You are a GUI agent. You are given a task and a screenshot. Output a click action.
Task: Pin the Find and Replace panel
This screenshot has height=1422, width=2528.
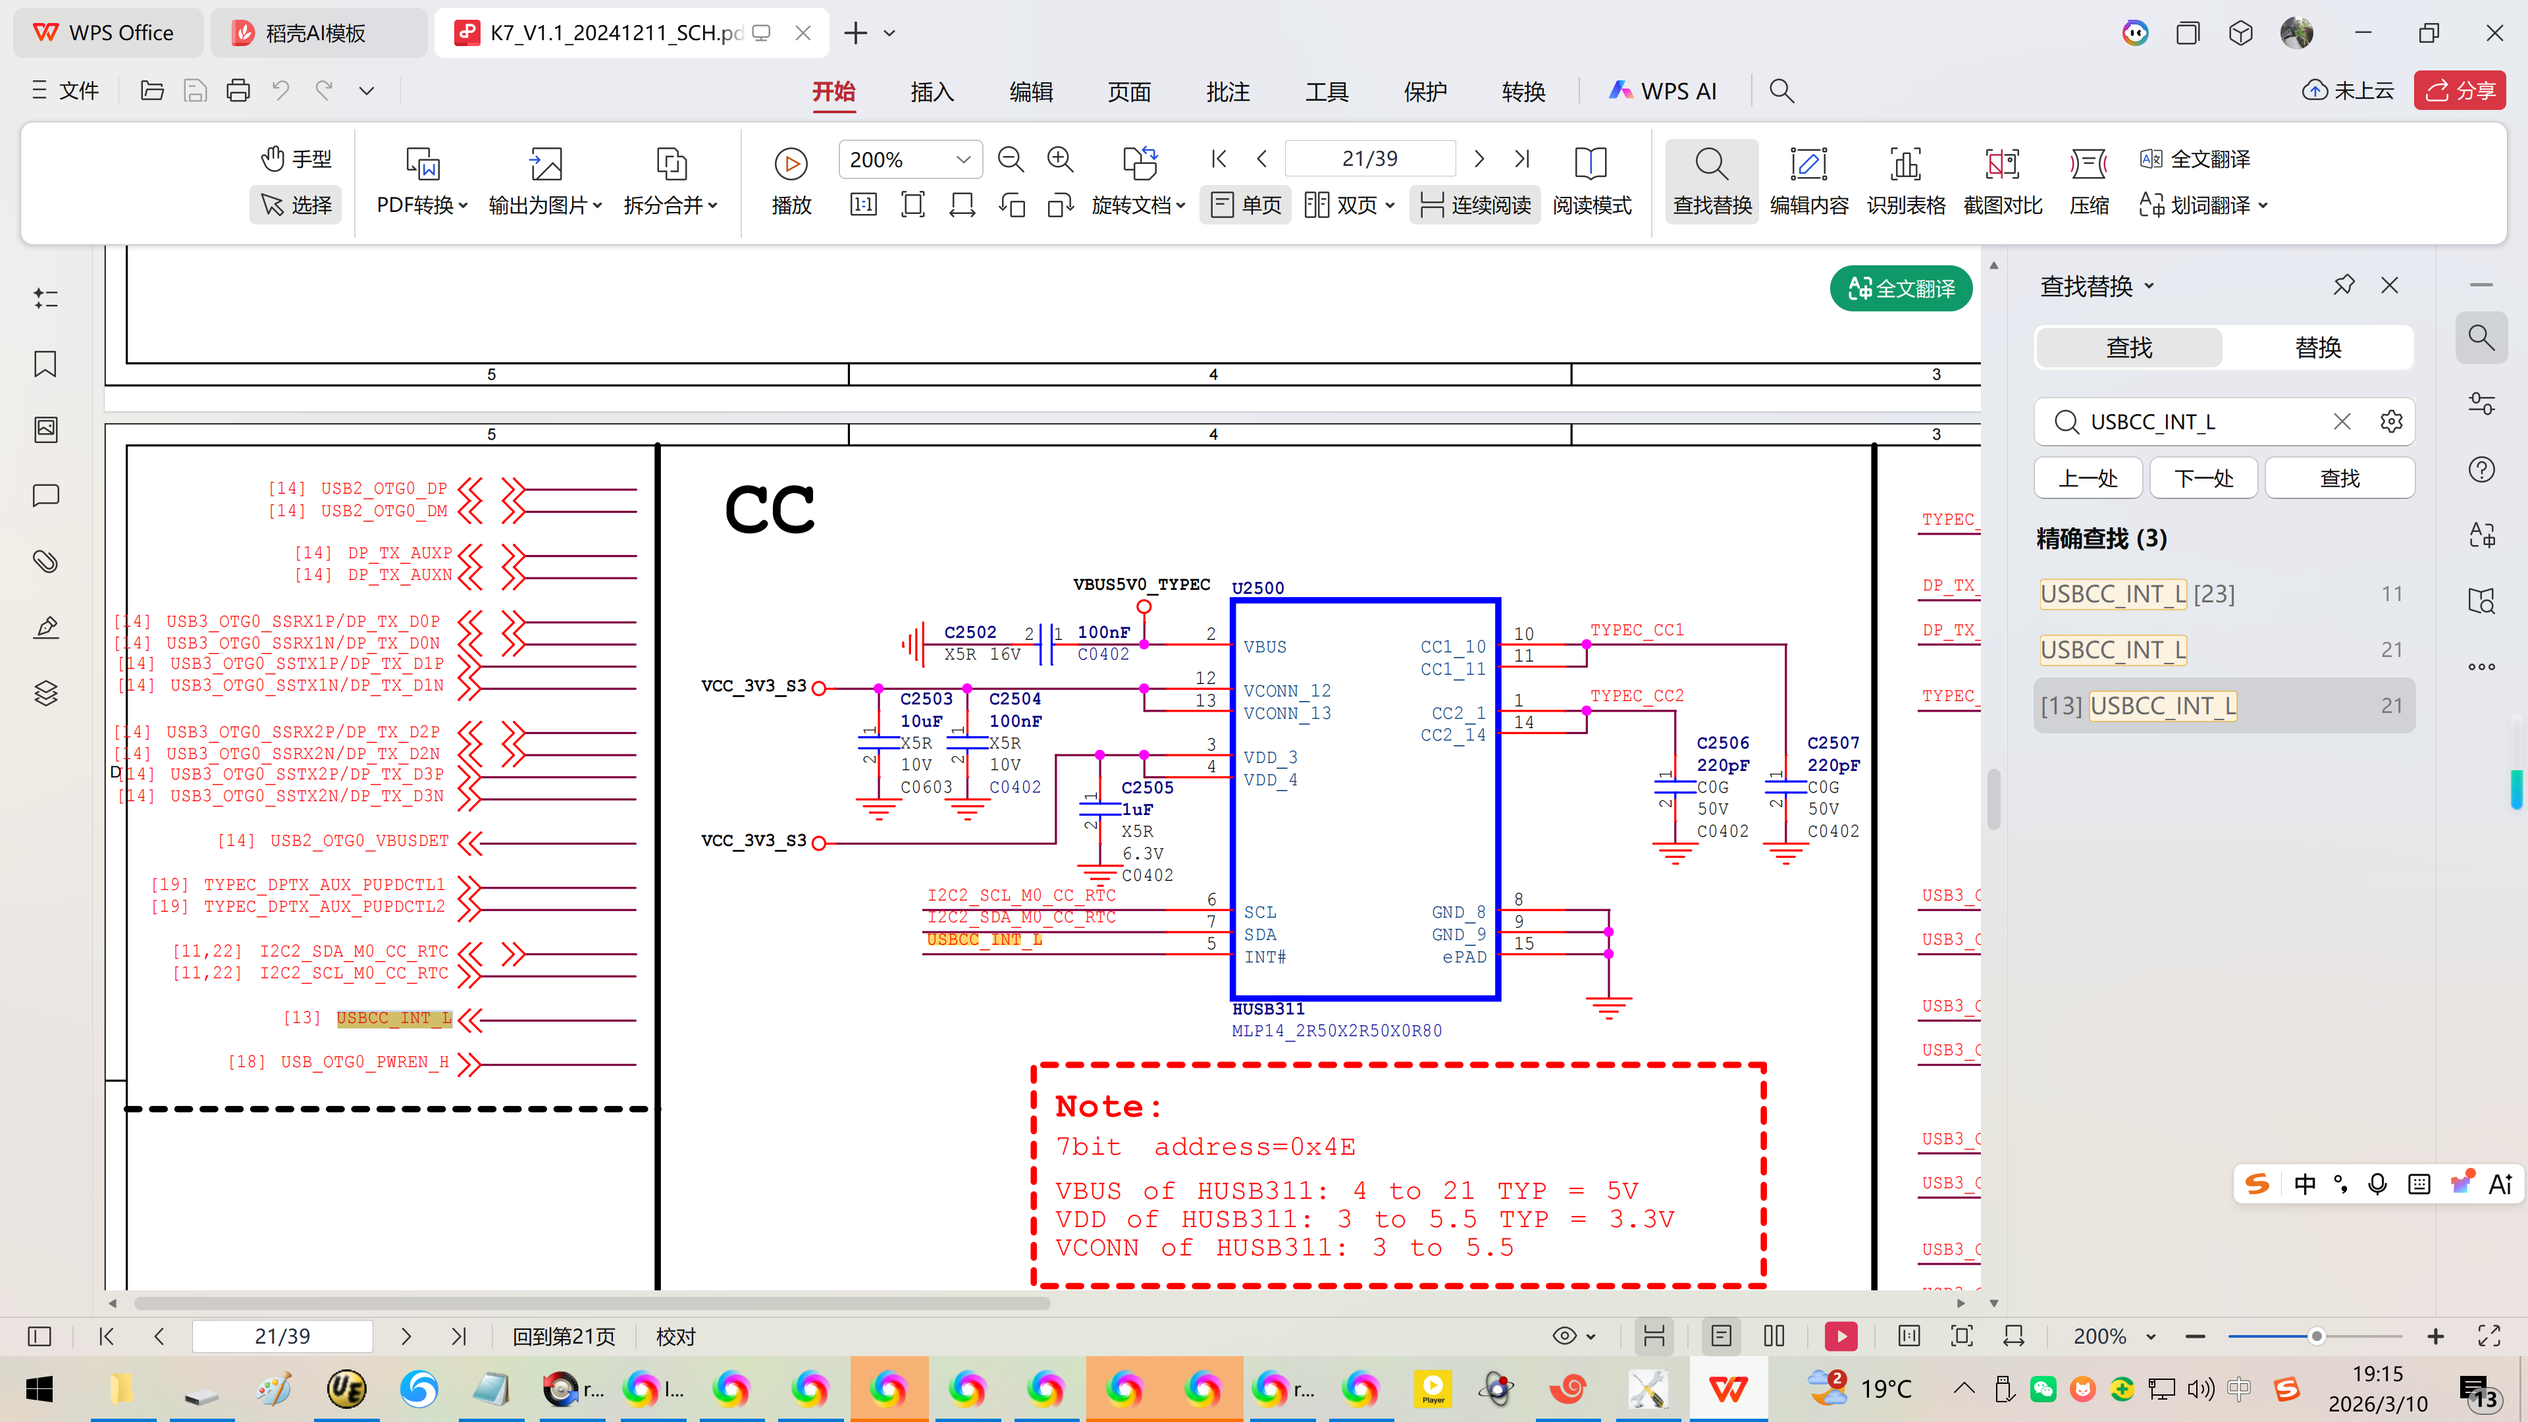tap(2344, 286)
